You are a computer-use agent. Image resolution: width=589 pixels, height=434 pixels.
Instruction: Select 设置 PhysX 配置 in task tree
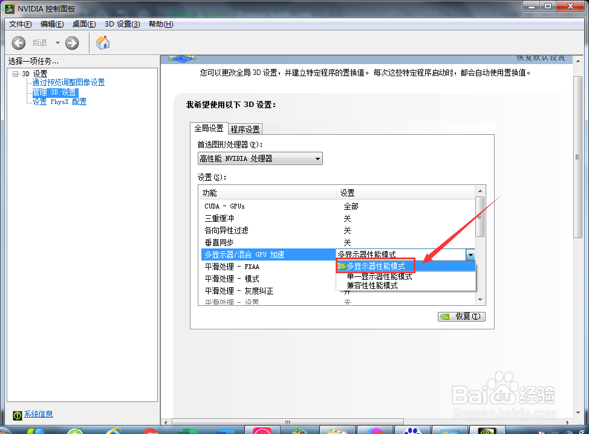(x=59, y=102)
